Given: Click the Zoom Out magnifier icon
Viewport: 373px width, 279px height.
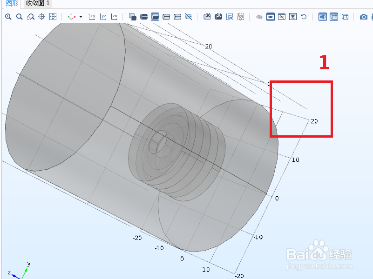Looking at the screenshot, I should point(19,17).
